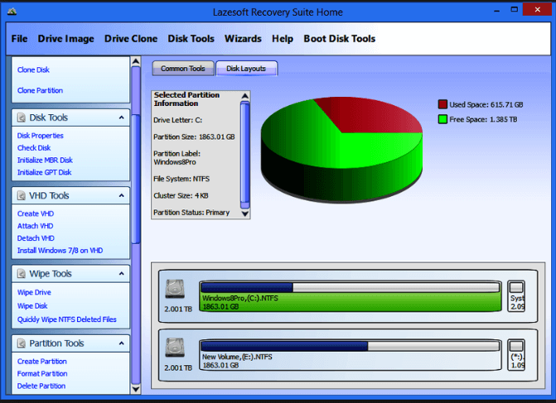
Task: Click 'File System: NTFS' text
Action: [181, 179]
